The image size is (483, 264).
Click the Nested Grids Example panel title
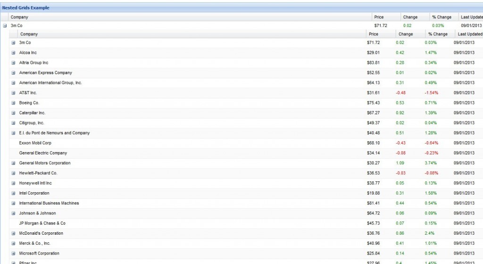pos(25,8)
